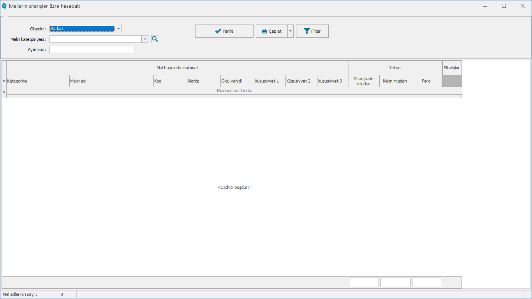The width and height of the screenshot is (532, 299).
Task: Sort by Malın adı column header
Action: (x=111, y=81)
